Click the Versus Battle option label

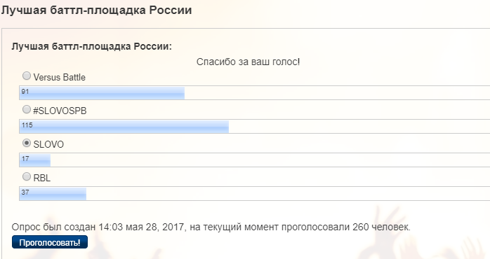click(x=60, y=77)
